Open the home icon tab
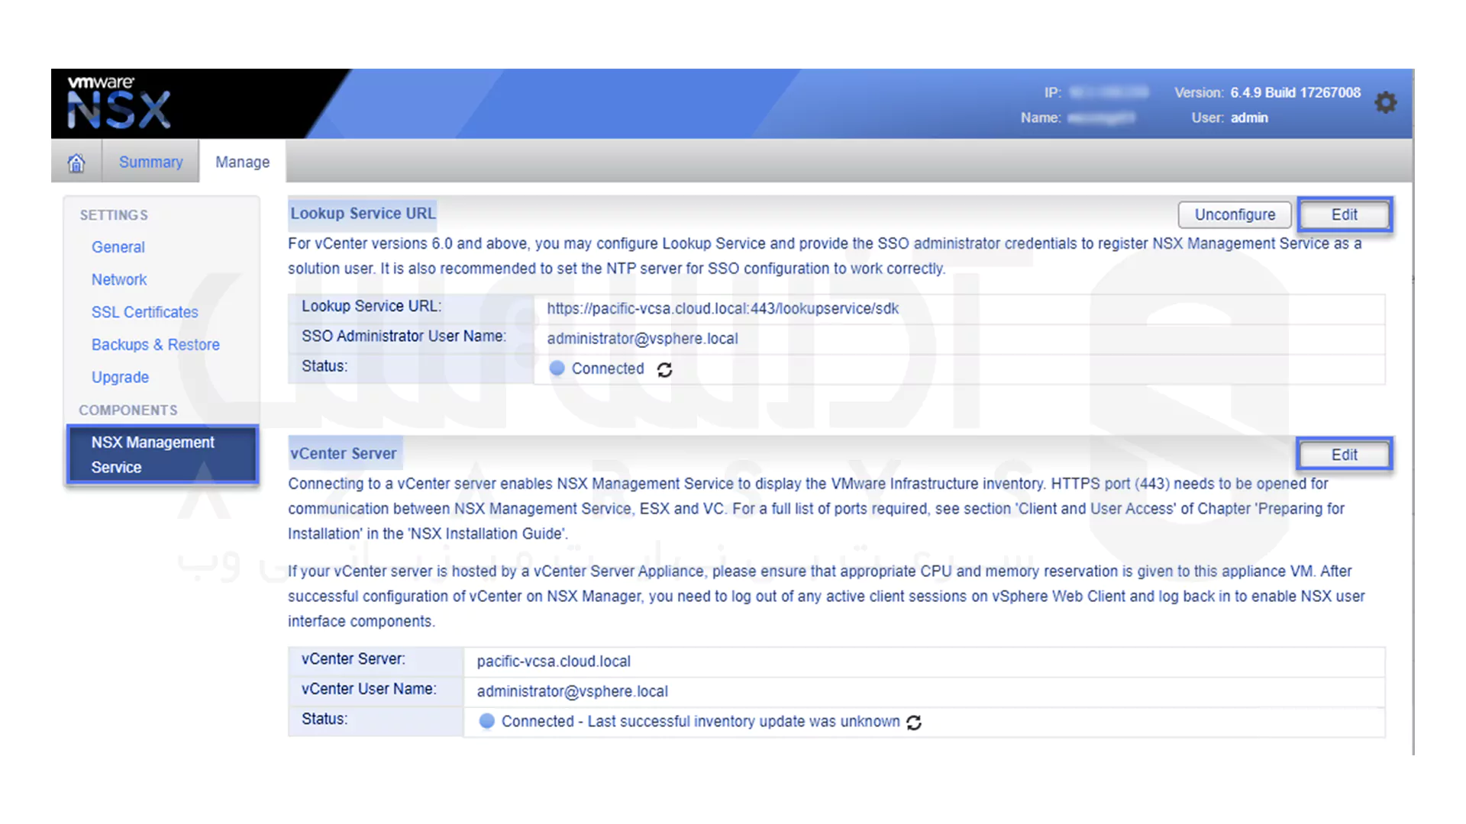This screenshot has width=1466, height=824. [76, 163]
